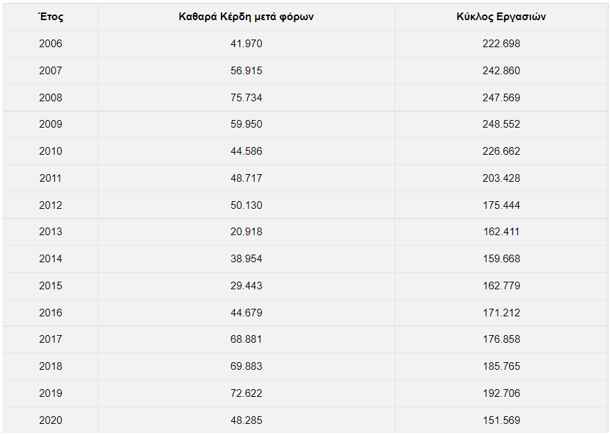Viewport: 611px width, 435px height.
Task: Click the net profit value 48.717
Action: pyautogui.click(x=246, y=178)
